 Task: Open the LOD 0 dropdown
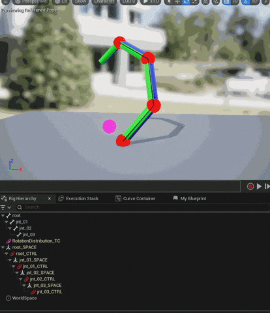(x=128, y=2)
